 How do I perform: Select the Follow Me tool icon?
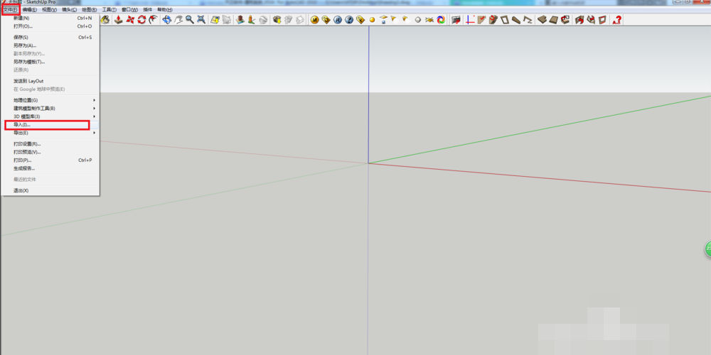click(154, 19)
